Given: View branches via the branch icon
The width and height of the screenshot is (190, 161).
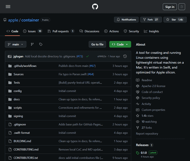Looking at the screenshot, I should 32,44.
